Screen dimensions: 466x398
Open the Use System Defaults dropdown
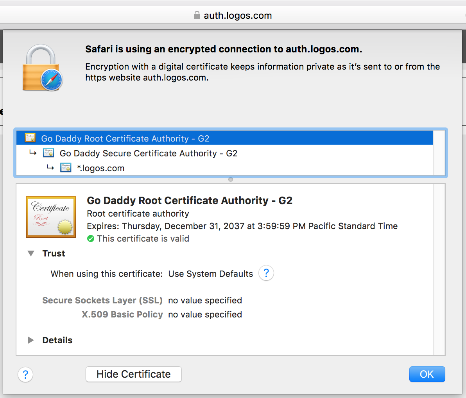210,274
